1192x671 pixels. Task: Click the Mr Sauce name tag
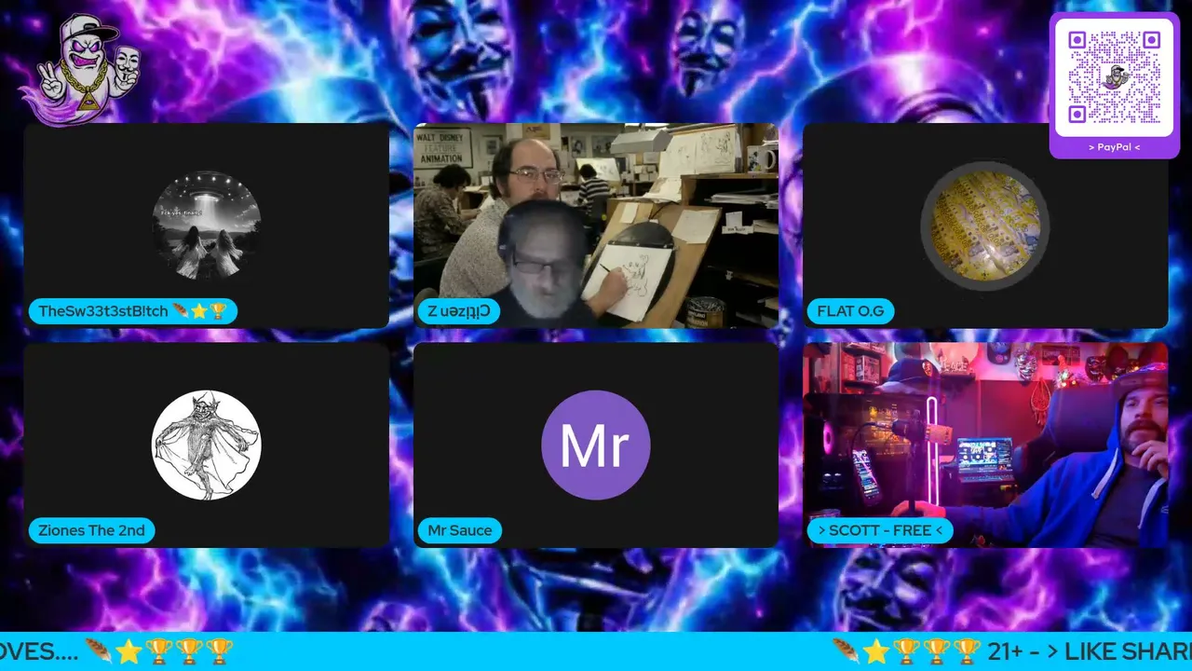(460, 530)
